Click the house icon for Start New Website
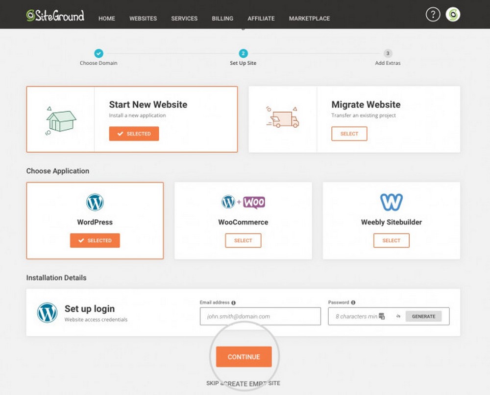This screenshot has height=395, width=490. [x=61, y=120]
